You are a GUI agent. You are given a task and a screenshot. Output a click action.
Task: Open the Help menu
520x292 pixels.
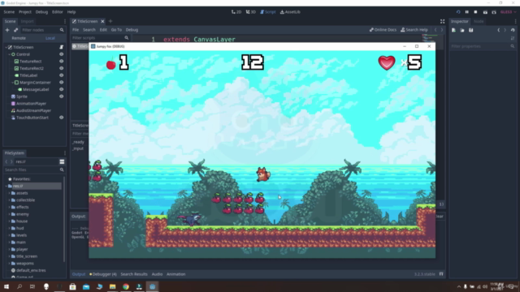pos(71,12)
